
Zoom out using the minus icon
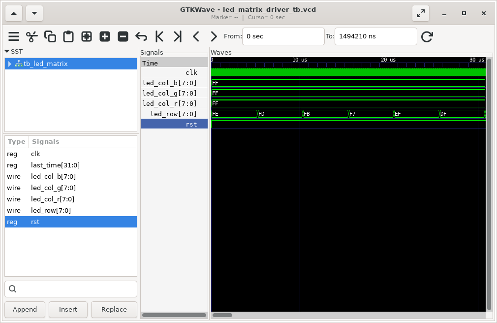(123, 36)
